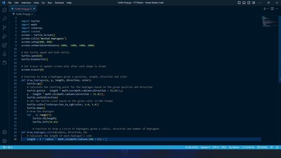Open the Go menu
This screenshot has width=281, height=158.
(43, 3)
